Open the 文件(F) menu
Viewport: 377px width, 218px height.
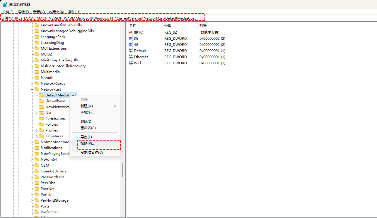(x=8, y=12)
